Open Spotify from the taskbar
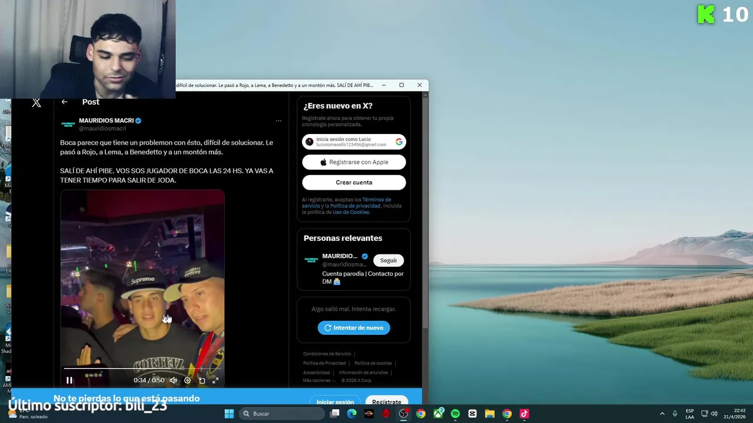 coord(455,414)
